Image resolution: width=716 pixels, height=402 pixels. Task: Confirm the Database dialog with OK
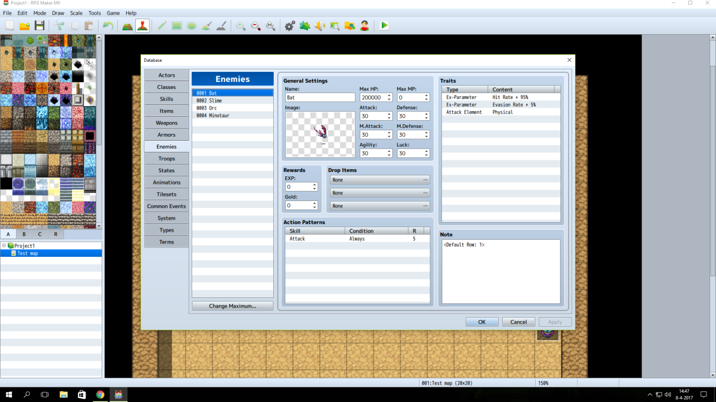[482, 322]
